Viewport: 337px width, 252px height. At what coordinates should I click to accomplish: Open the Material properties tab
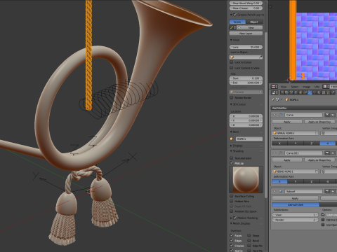(x=319, y=92)
